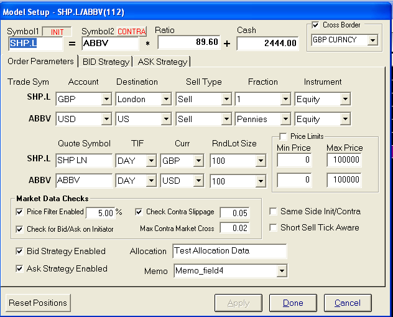Open the ASK Strategy tab
393x317 pixels.
point(162,62)
